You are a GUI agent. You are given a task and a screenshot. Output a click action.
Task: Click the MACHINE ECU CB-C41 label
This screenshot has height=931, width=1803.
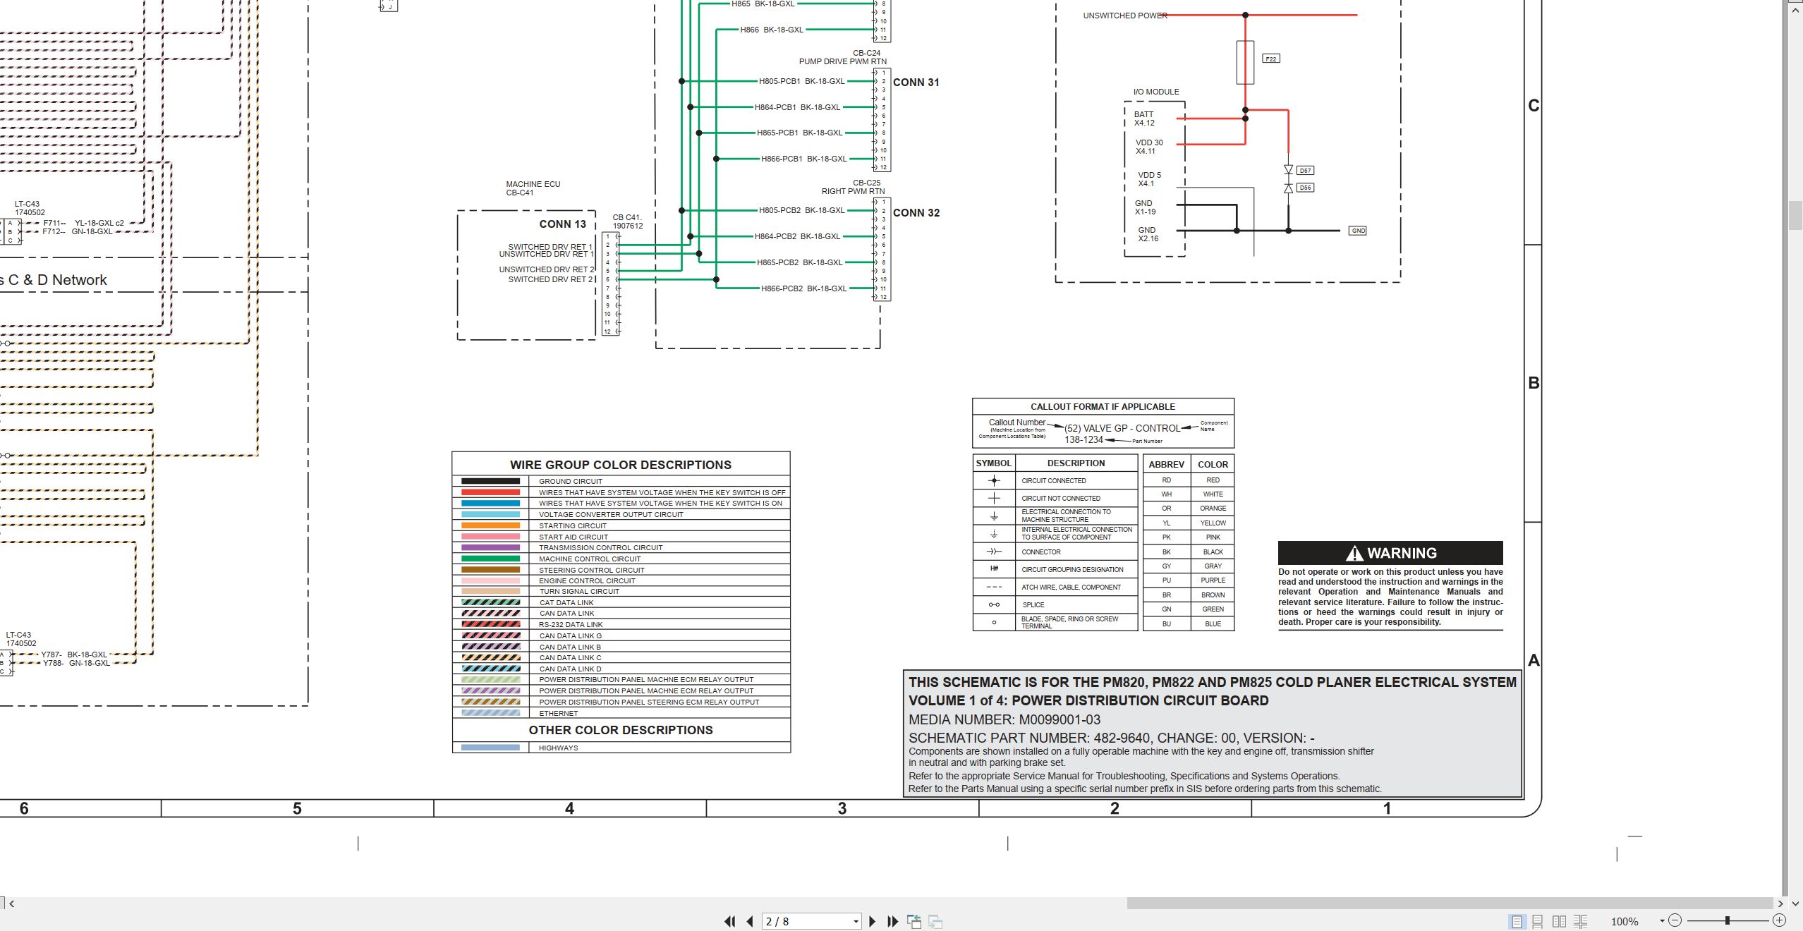(533, 188)
